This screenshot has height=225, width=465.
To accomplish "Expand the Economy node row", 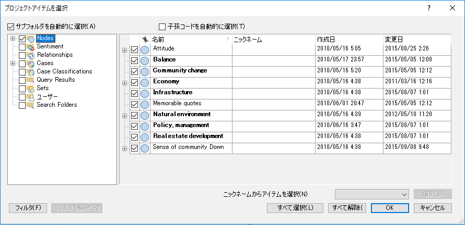I will click(124, 82).
